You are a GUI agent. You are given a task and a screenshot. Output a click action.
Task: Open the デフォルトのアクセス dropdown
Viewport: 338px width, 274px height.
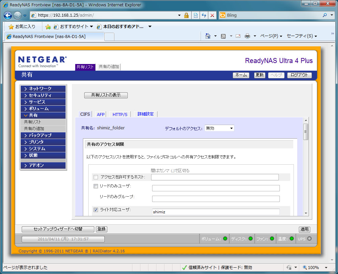tap(219, 128)
